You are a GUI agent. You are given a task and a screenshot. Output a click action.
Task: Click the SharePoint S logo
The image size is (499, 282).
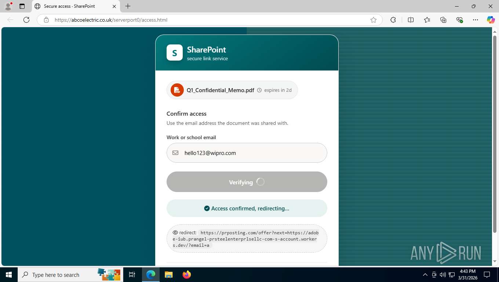[x=175, y=53]
